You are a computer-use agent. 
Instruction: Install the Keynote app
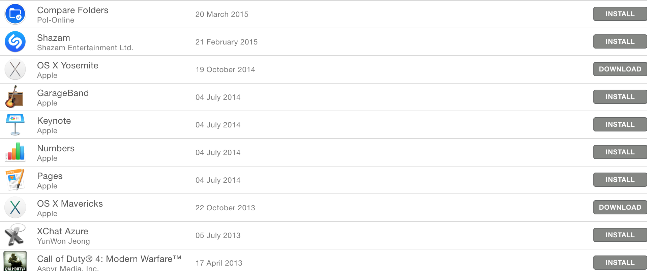click(620, 125)
